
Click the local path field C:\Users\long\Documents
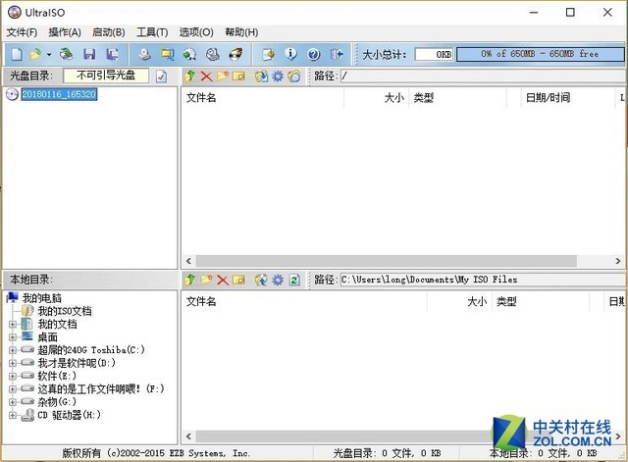point(483,280)
